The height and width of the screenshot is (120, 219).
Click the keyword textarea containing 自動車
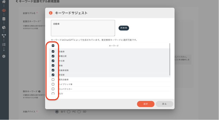coord(83,28)
